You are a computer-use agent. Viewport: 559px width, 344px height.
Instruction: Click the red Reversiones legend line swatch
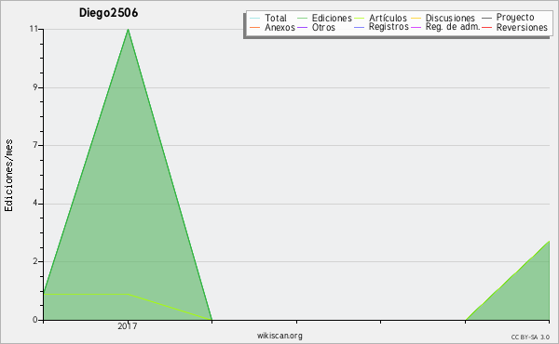486,27
